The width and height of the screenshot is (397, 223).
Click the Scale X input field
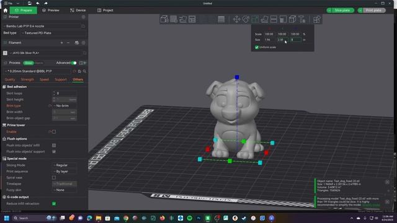point(269,34)
